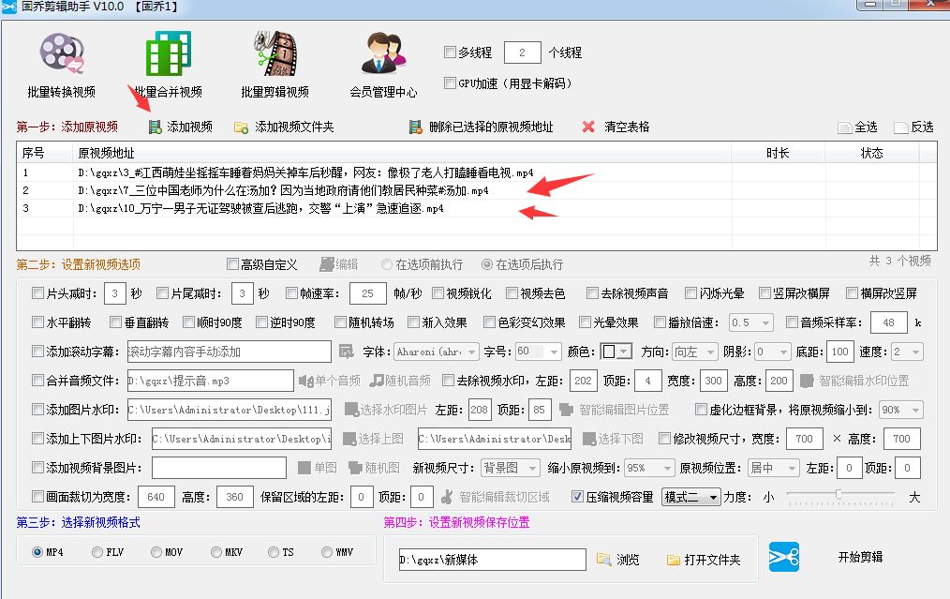Open the compression 模式一 mode dropdown

tap(690, 498)
